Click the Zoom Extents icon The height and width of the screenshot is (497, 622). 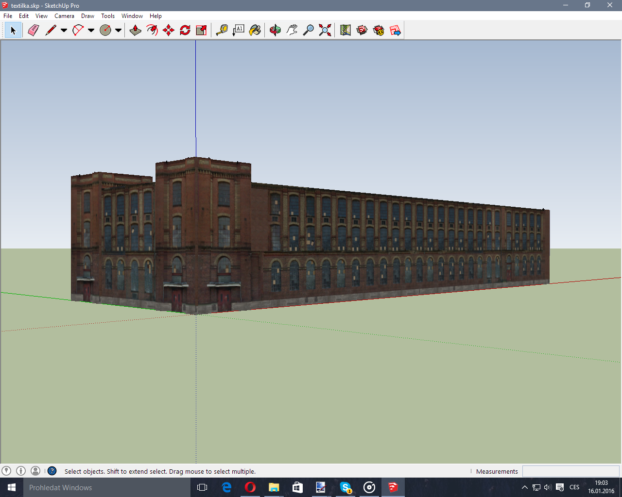point(325,30)
